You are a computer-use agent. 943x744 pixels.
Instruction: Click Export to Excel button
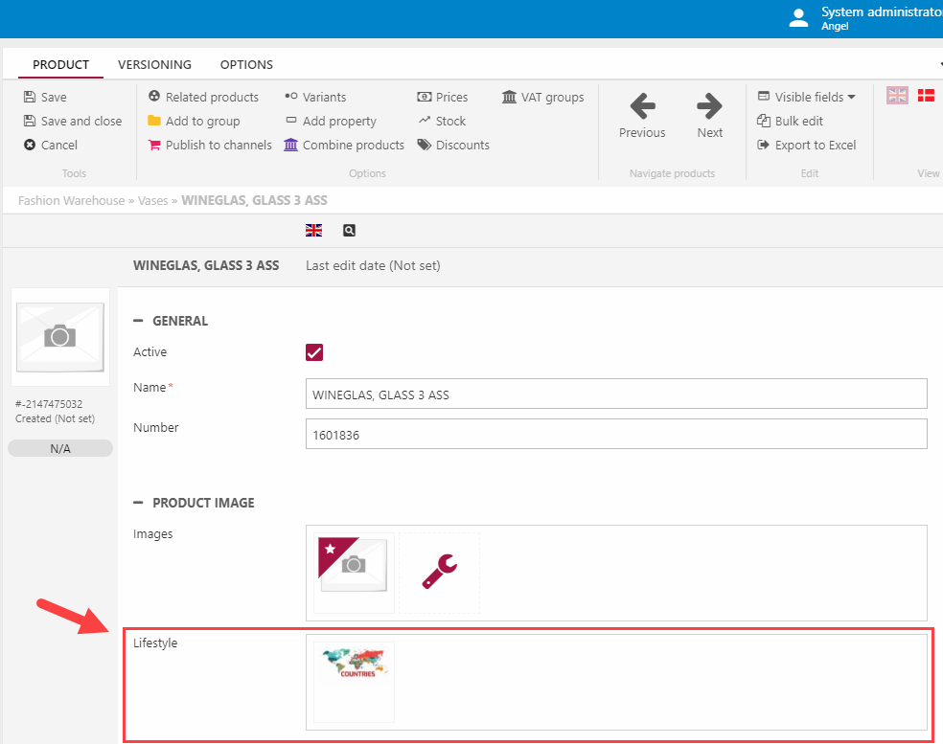click(807, 145)
